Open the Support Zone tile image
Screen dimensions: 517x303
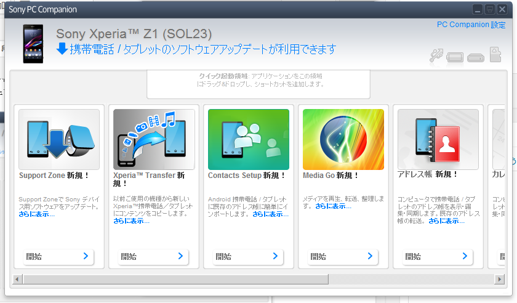click(x=59, y=139)
